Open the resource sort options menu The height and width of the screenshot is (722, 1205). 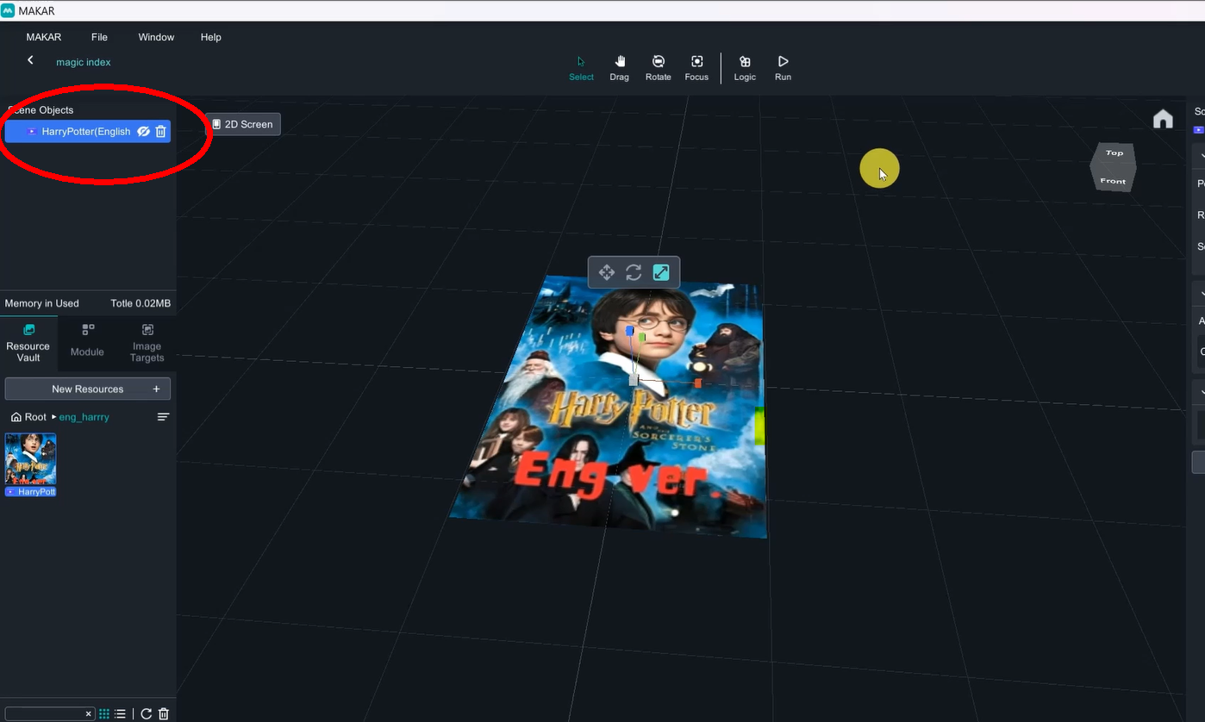pos(163,417)
